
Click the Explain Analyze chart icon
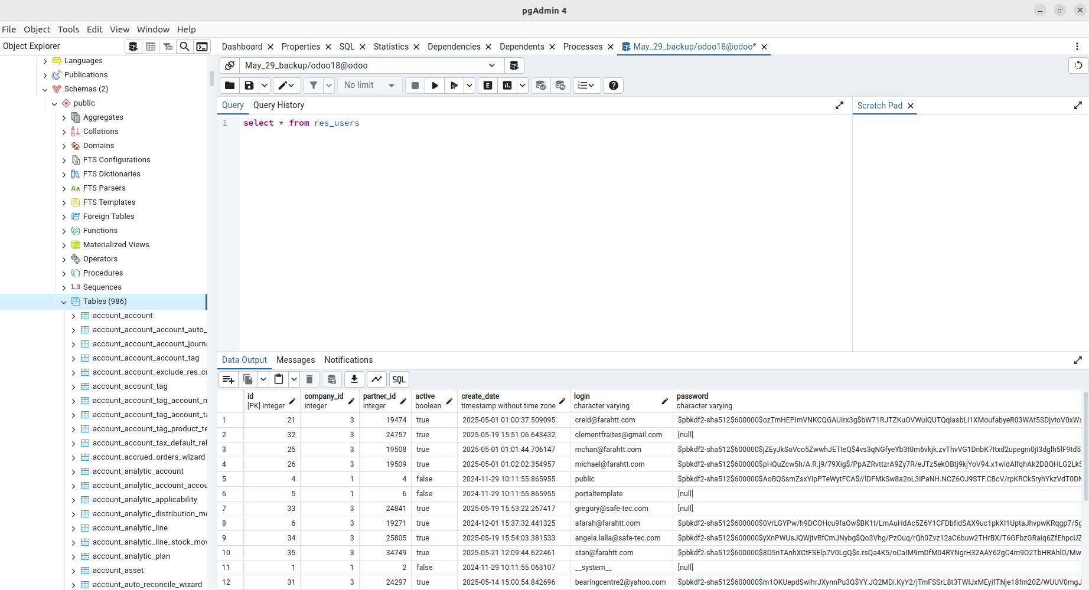(x=507, y=86)
